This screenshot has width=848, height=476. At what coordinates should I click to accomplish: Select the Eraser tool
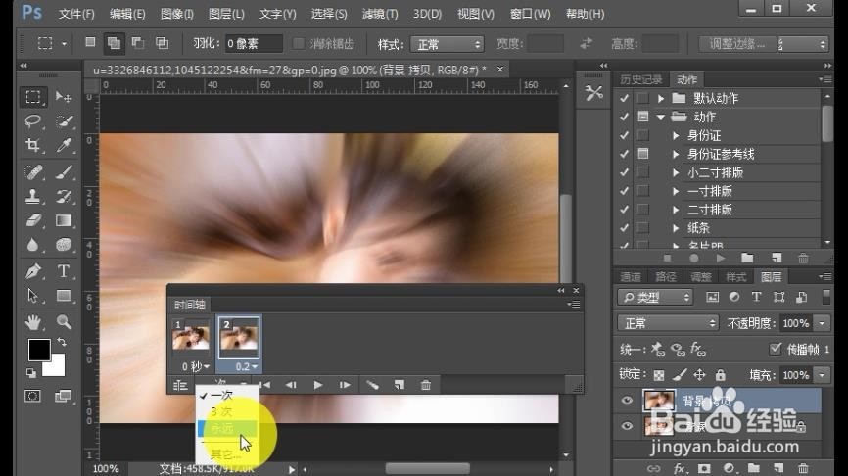pyautogui.click(x=33, y=220)
